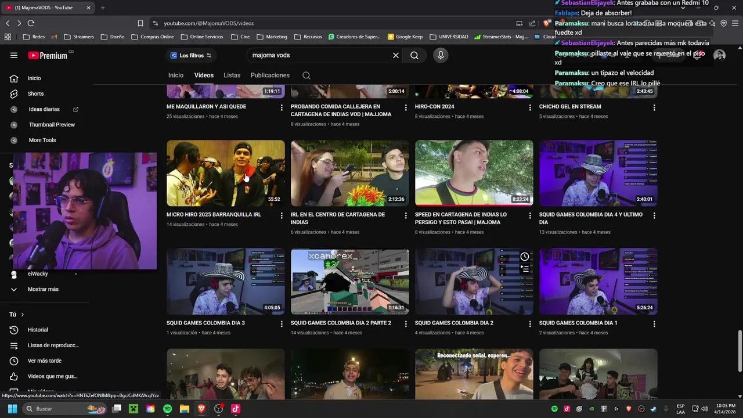
Task: Open Spotify from the taskbar
Action: pyautogui.click(x=167, y=409)
